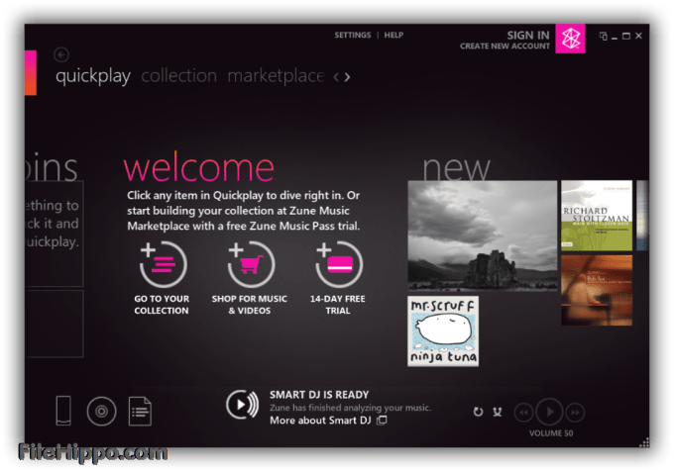
Task: Skip to previous track
Action: [523, 413]
